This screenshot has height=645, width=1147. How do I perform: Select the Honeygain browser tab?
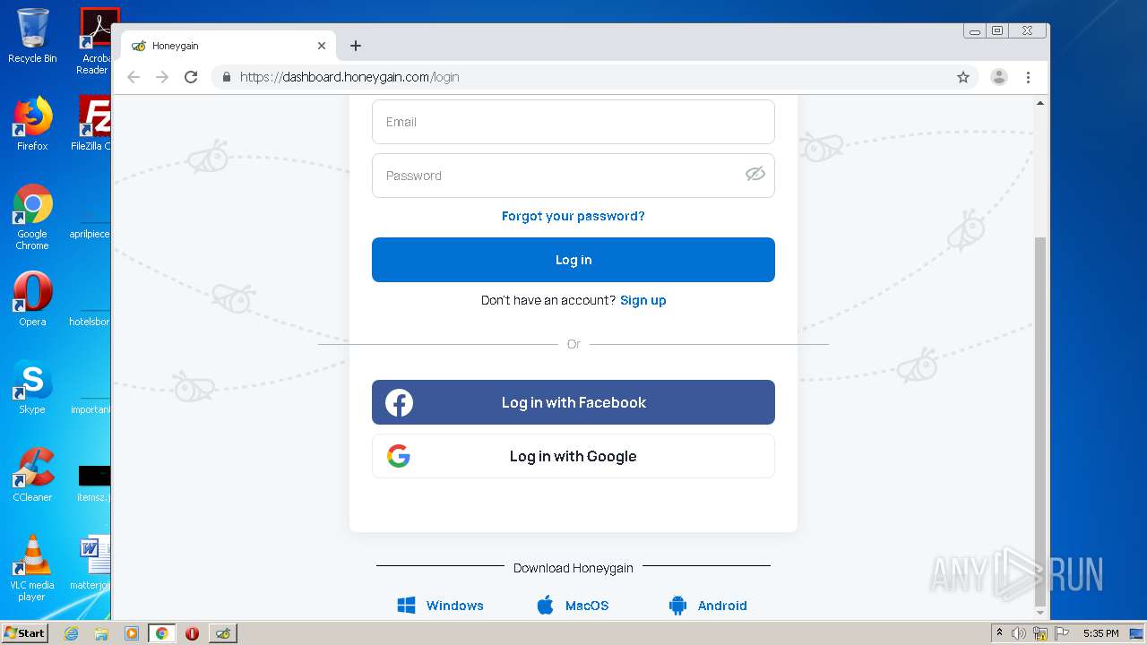pos(229,46)
